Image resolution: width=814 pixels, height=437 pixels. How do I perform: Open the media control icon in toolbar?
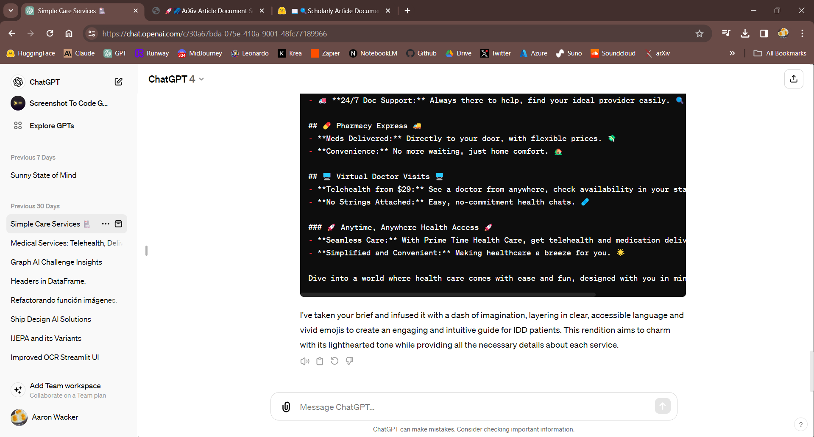tap(726, 33)
